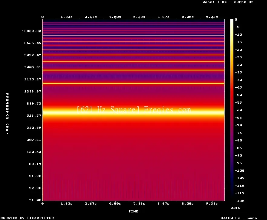Click the "-45" dBFS scale value

238,87
